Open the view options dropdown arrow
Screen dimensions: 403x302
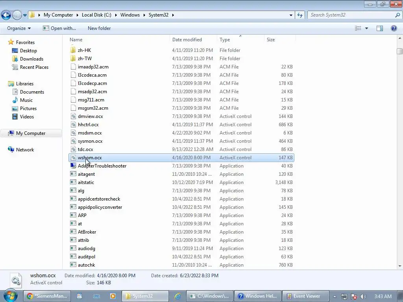click(366, 28)
